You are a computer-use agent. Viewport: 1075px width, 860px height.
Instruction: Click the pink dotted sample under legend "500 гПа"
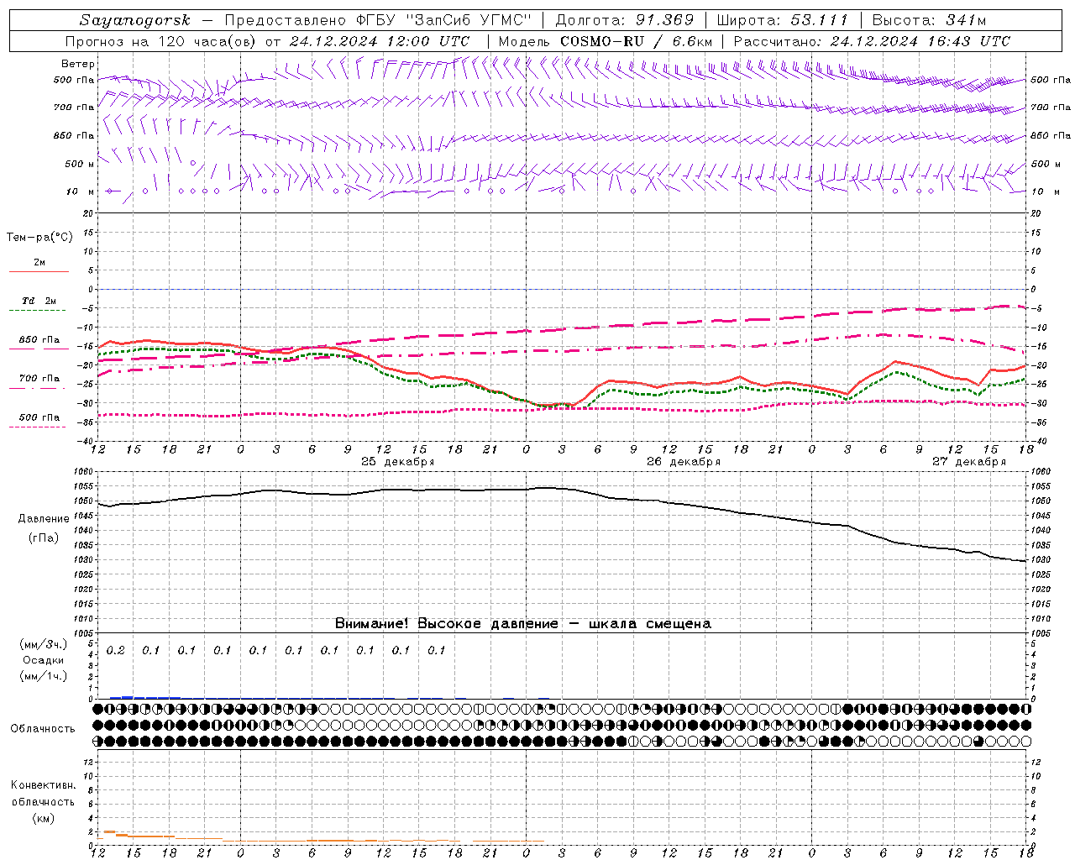[39, 427]
